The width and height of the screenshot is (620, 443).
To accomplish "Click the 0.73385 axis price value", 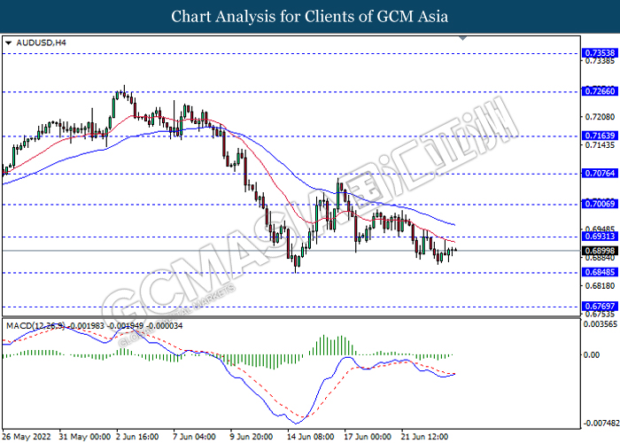I will click(x=600, y=61).
